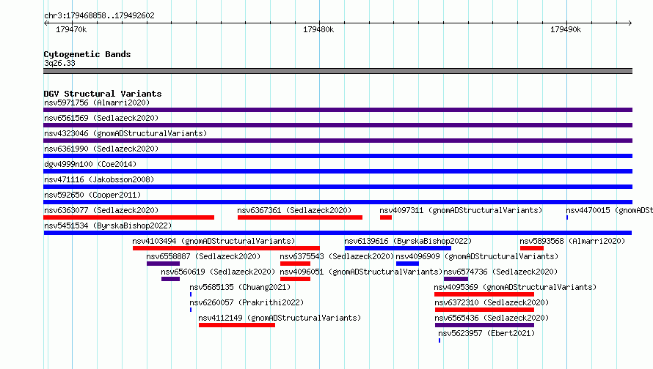Click the Cytogenetic Bands track title
The image size is (653, 369).
[87, 54]
